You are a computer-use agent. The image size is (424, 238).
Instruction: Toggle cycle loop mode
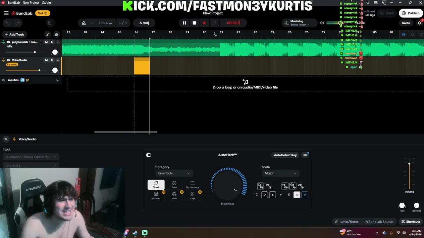click(x=214, y=23)
